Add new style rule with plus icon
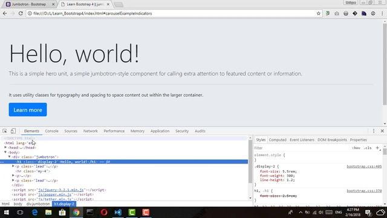Screen dimensions: 387x218 point(377,148)
